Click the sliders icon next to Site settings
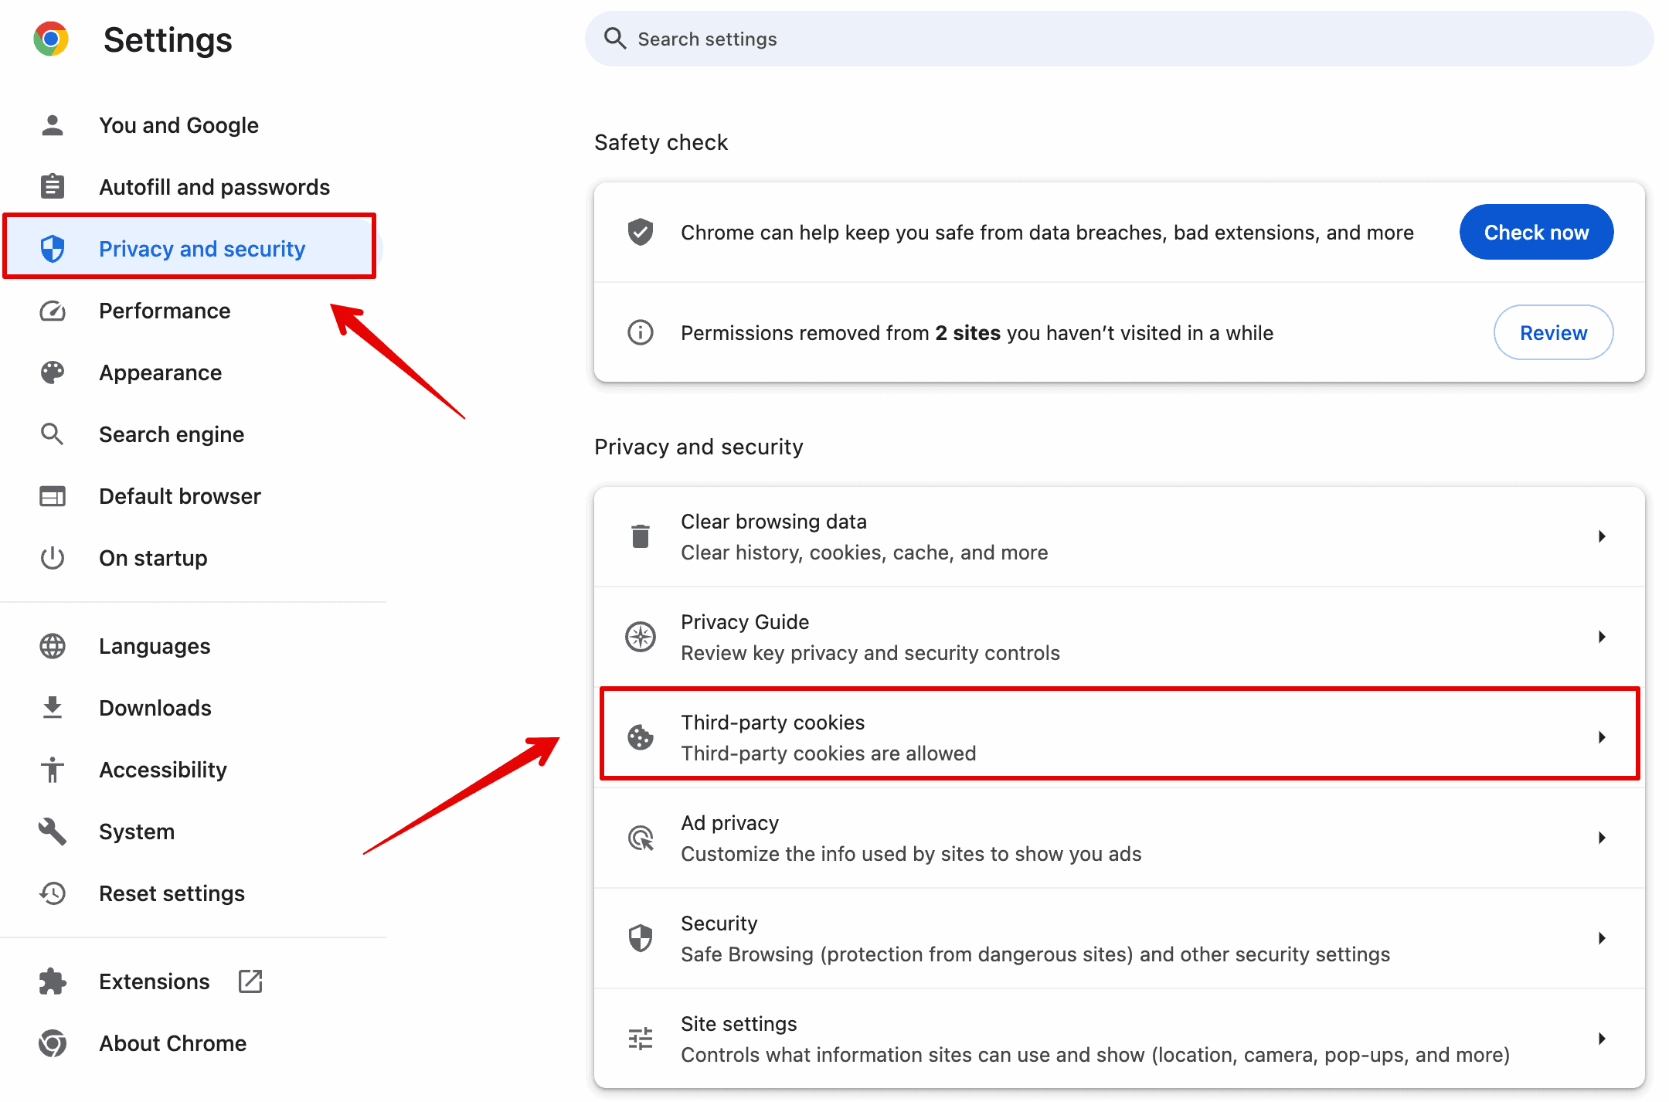1669x1102 pixels. coord(641,1039)
